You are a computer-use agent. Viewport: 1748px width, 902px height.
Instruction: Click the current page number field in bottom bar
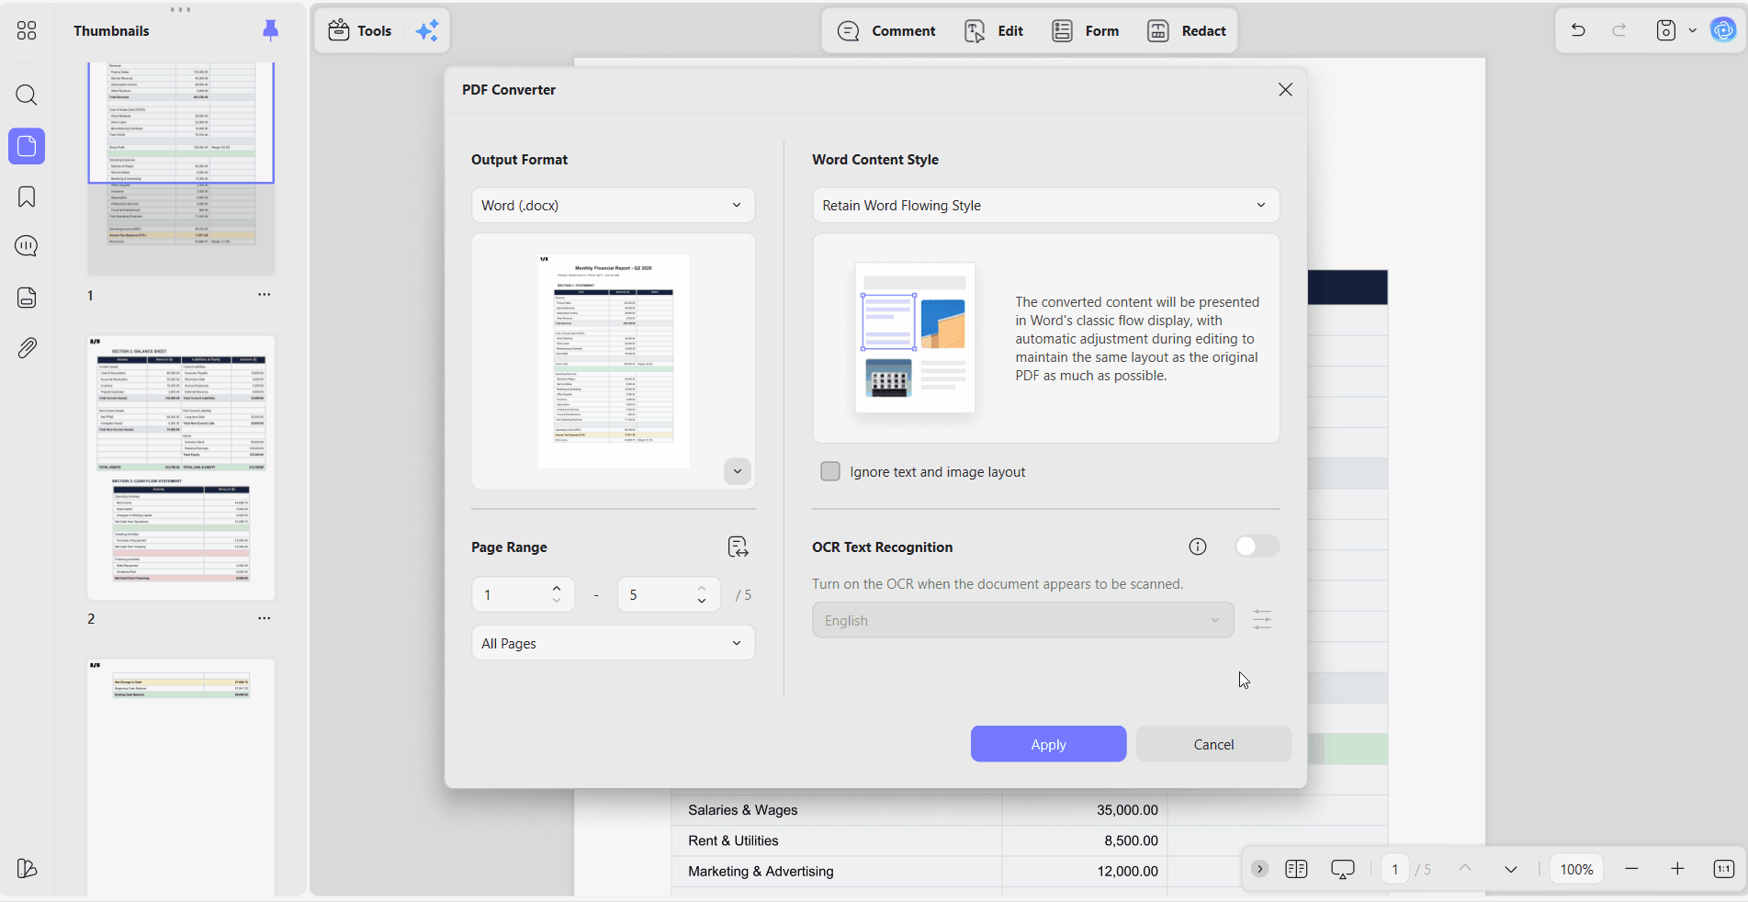(1394, 869)
